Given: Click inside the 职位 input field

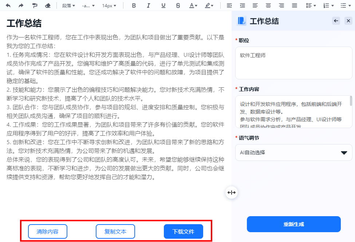Looking at the screenshot, I should (x=293, y=63).
